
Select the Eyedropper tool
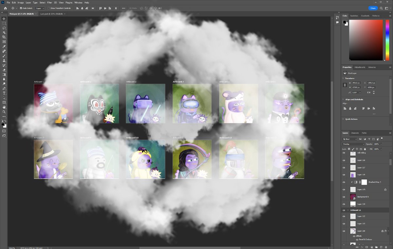[4, 47]
